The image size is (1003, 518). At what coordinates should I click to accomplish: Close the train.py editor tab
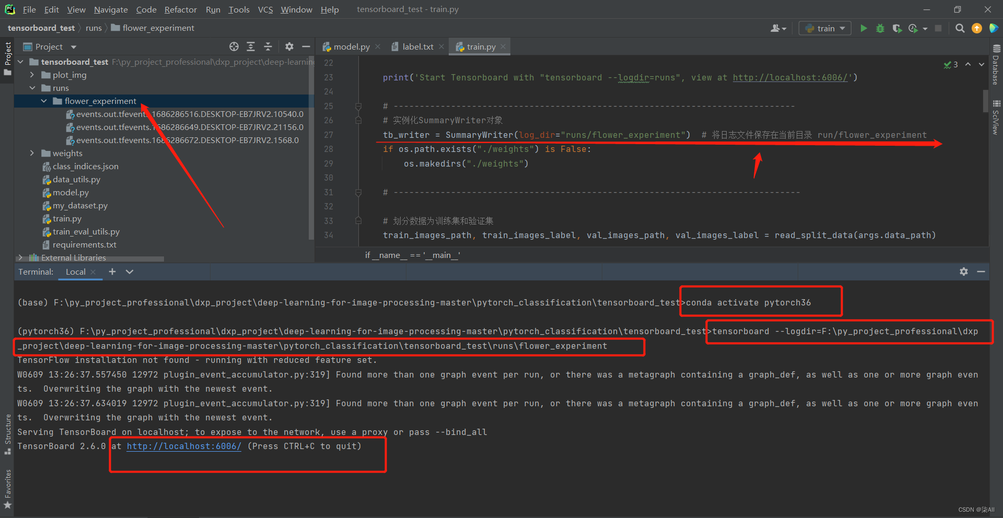tap(503, 46)
